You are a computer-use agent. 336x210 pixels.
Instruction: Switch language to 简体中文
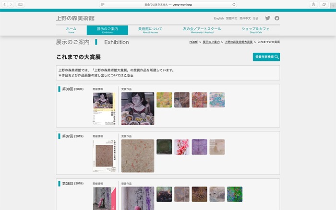click(x=245, y=18)
